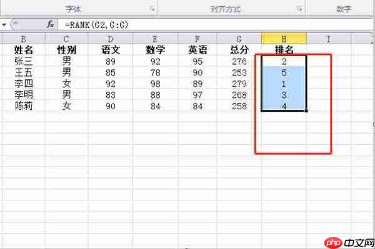The image size is (375, 249).
Task: Select total score cell 258
Action: [x=239, y=105]
